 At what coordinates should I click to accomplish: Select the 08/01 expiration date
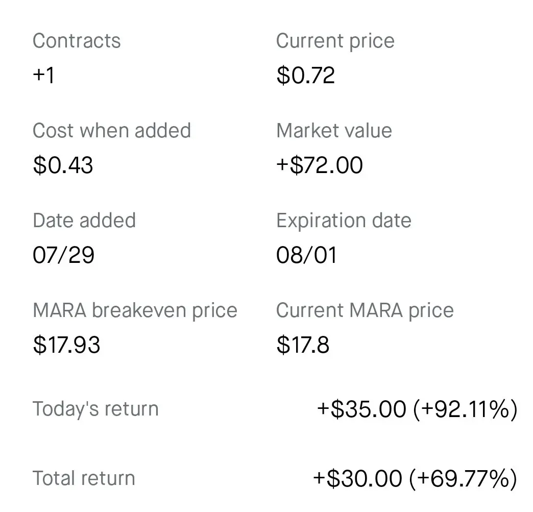(x=307, y=255)
